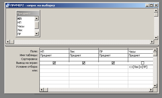Viewport: 162px width, 98px height.
Task: Click Сортировка cell for ПР column
Action: [x=113, y=59]
